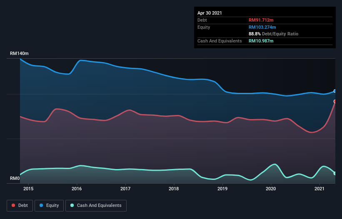342x219 pixels.
Task: Click the 2016 x-axis label
Action: [x=77, y=189]
